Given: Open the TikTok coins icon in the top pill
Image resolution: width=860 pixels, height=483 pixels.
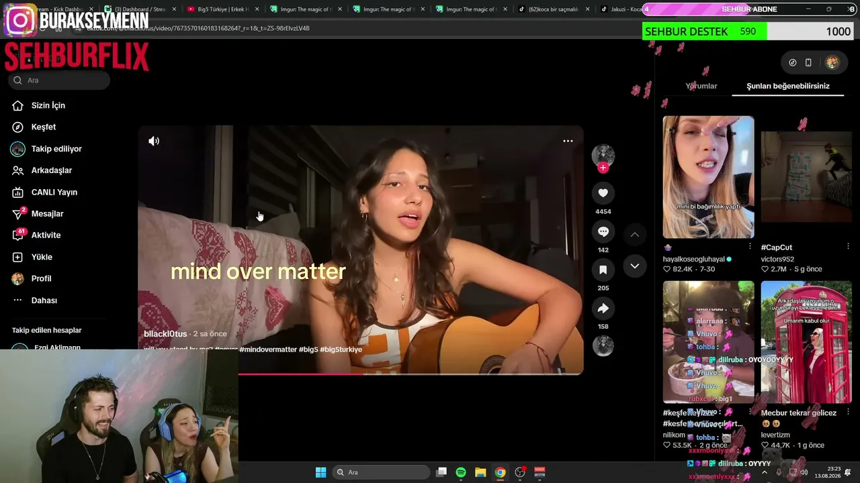Looking at the screenshot, I should [x=793, y=62].
